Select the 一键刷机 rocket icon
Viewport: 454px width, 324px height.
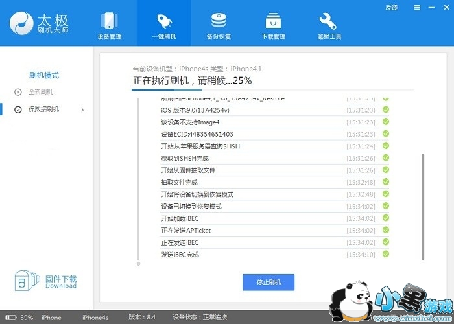pos(164,21)
